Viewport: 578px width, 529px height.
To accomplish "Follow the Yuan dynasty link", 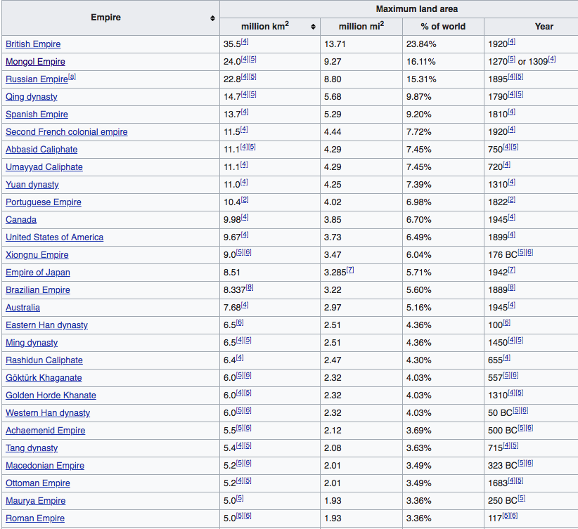I will (x=32, y=185).
